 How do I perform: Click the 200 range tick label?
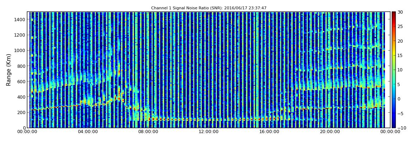tap(21, 113)
